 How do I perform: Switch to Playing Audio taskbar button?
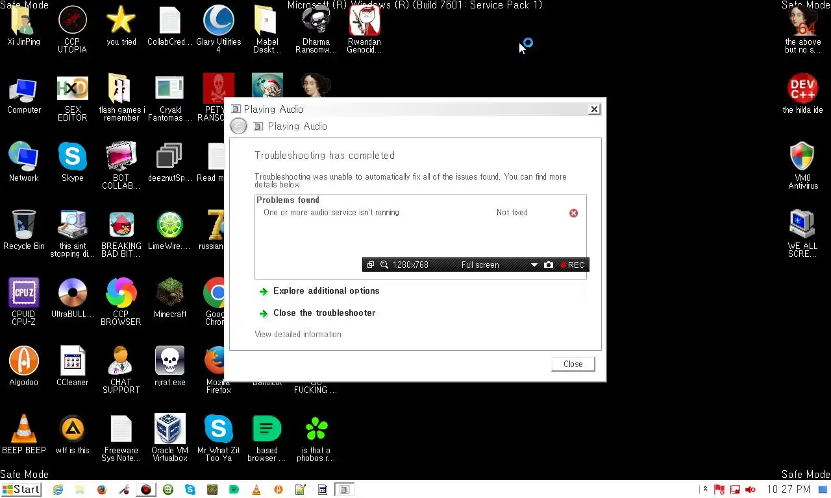[x=345, y=490]
